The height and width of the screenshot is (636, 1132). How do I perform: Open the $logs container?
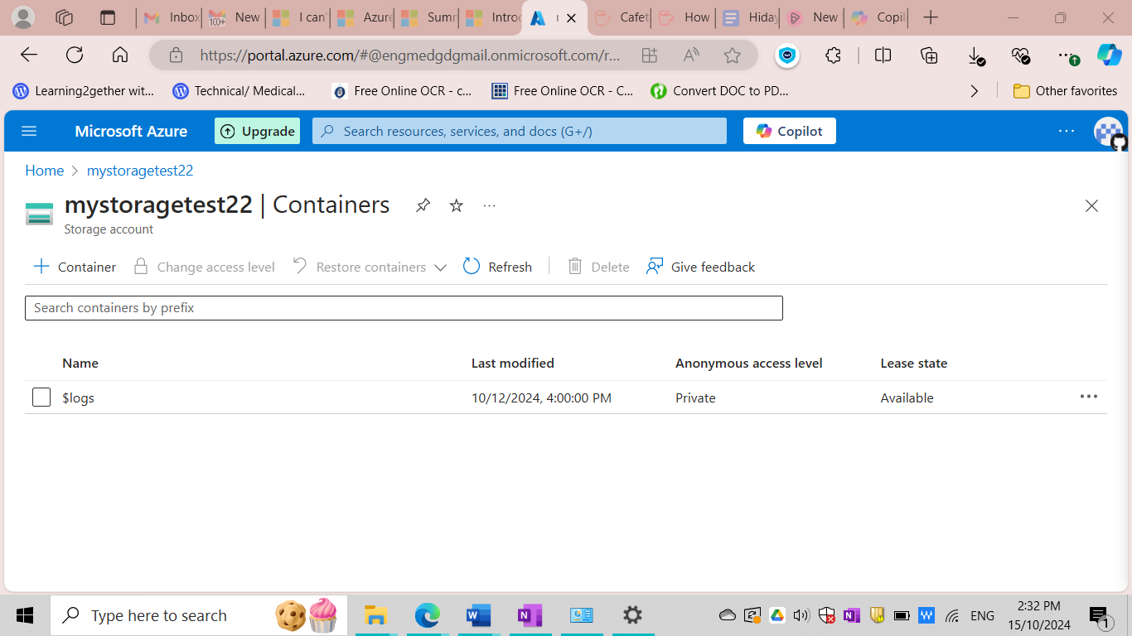coord(79,397)
